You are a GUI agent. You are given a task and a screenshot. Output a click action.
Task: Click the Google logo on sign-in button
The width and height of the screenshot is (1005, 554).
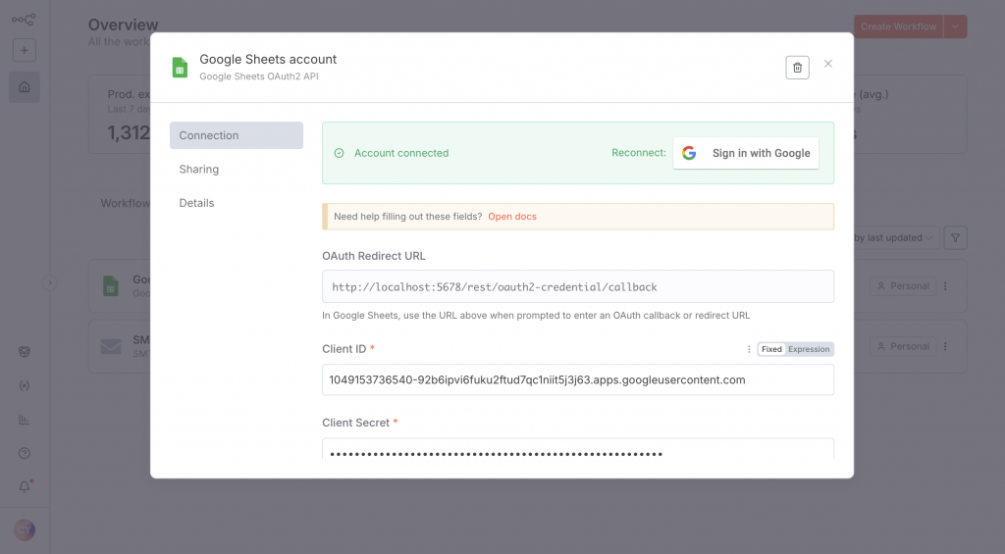(689, 153)
